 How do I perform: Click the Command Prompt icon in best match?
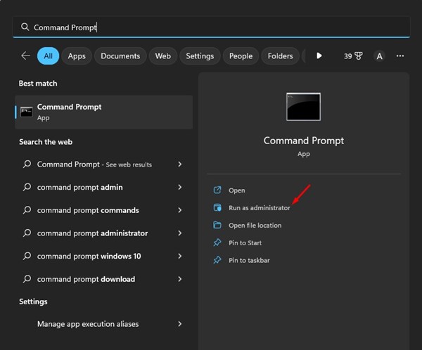pyautogui.click(x=27, y=112)
